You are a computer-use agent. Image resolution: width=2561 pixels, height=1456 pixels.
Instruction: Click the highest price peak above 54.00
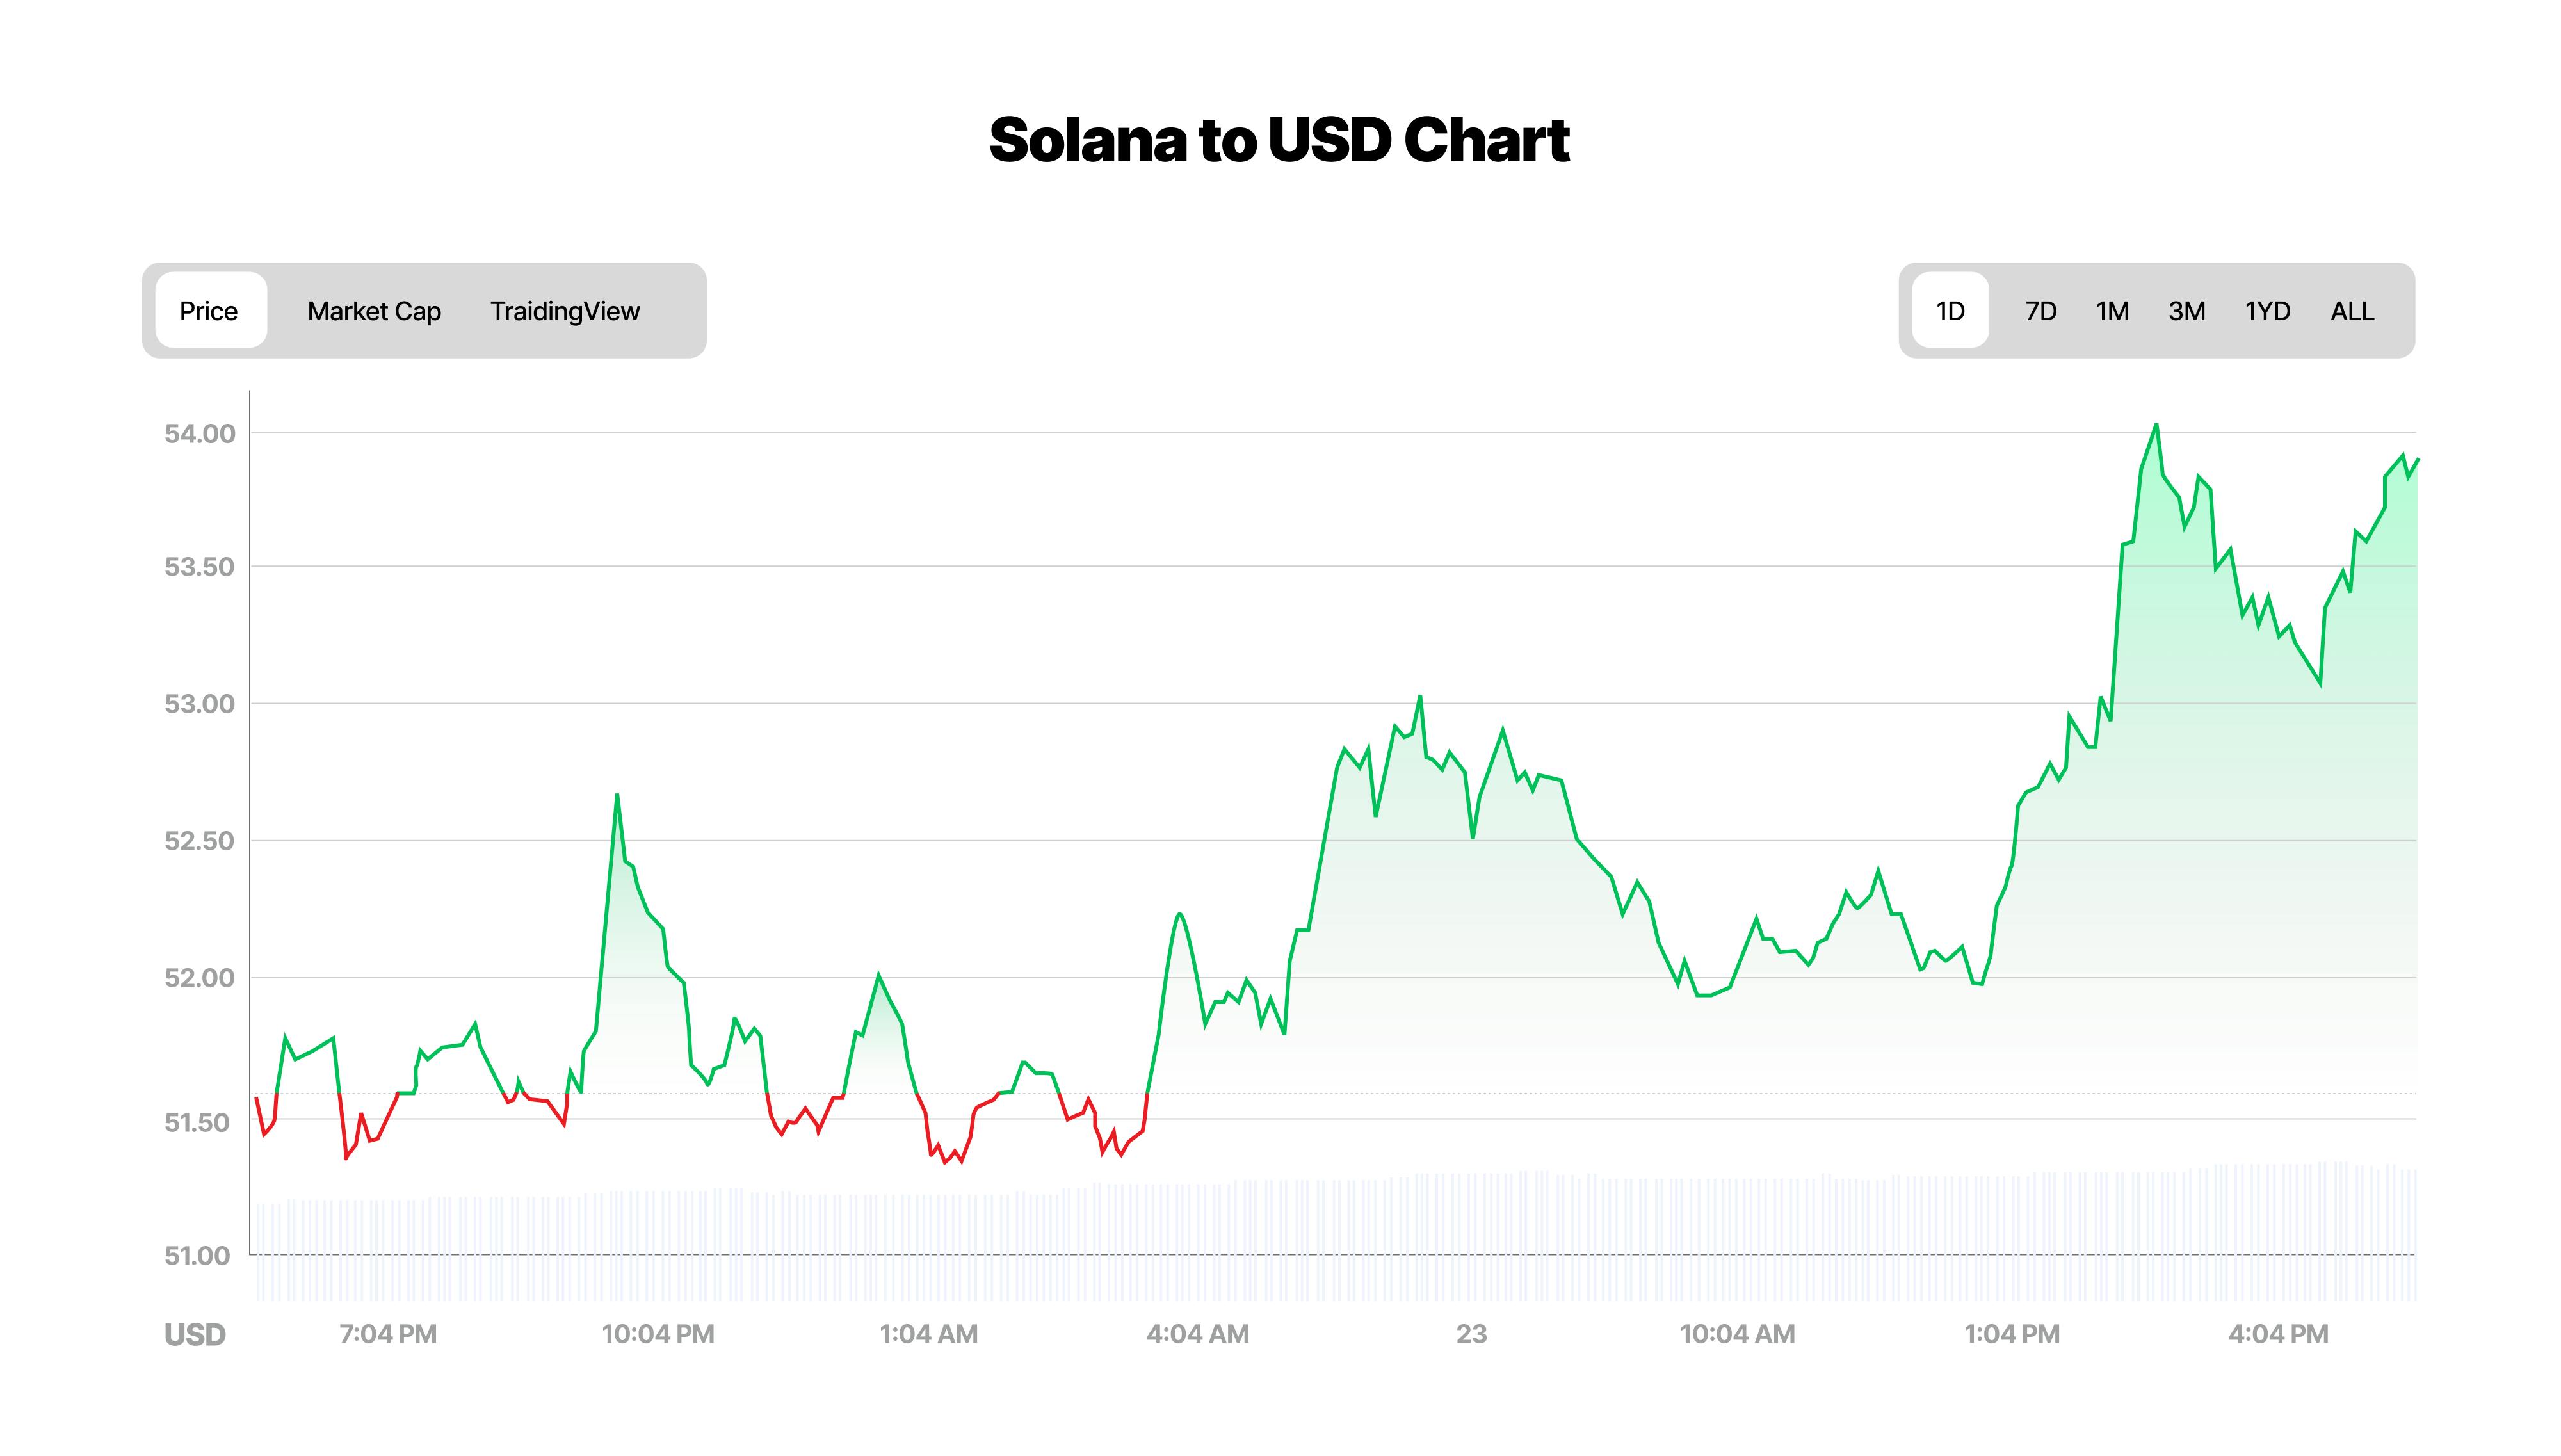[2156, 425]
